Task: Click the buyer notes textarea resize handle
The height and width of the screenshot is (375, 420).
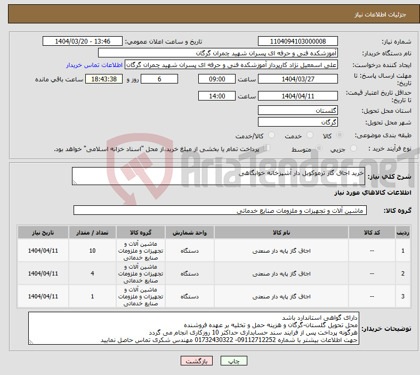Action: 31,341
